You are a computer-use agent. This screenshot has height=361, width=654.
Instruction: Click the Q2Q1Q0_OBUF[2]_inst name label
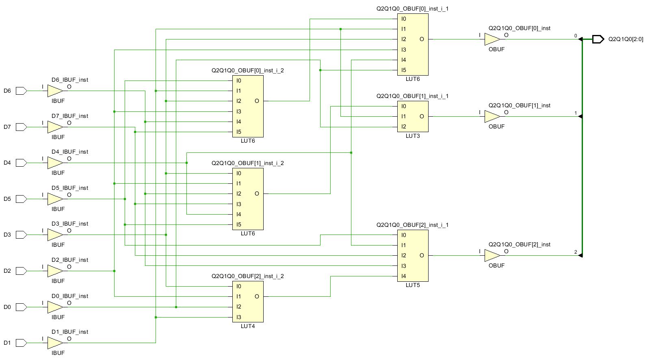point(519,244)
